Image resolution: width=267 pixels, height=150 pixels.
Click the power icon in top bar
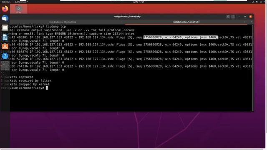click(261, 2)
